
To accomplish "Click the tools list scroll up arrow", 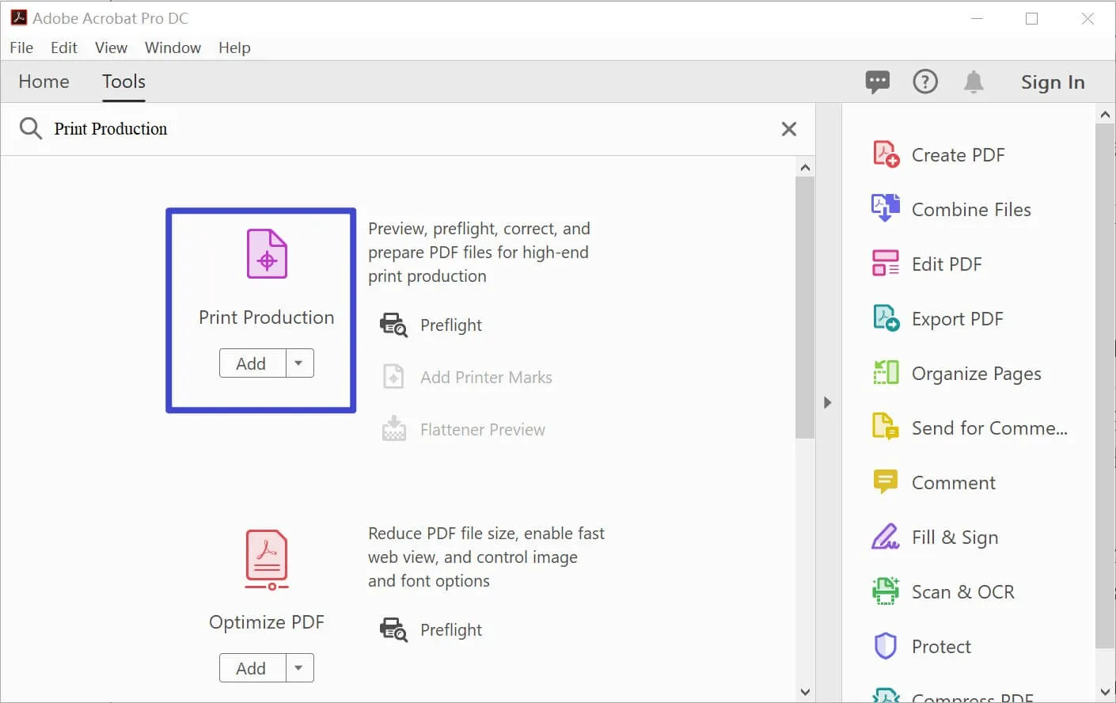I will point(805,167).
